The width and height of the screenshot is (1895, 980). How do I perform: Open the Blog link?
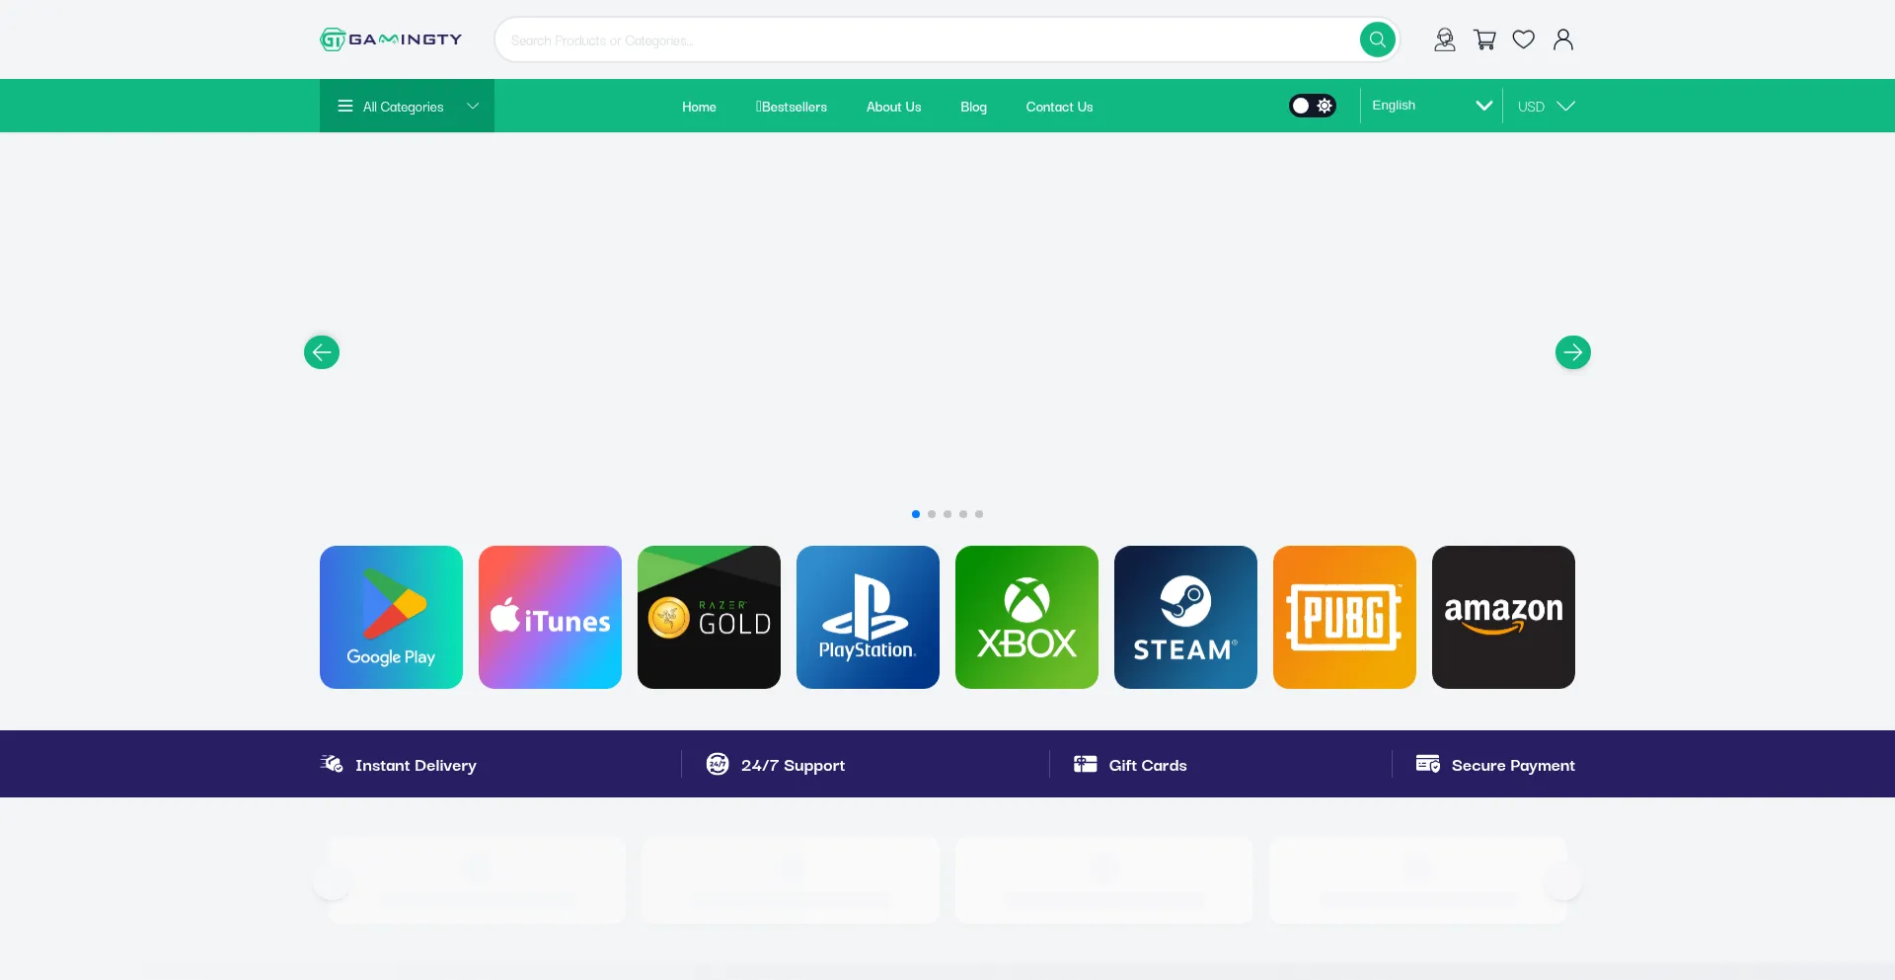pos(973,107)
